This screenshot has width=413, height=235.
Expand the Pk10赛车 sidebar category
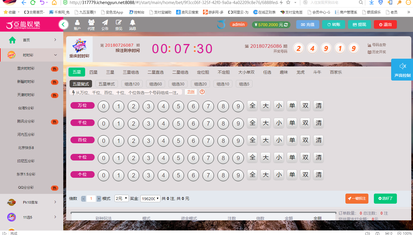tap(32, 202)
